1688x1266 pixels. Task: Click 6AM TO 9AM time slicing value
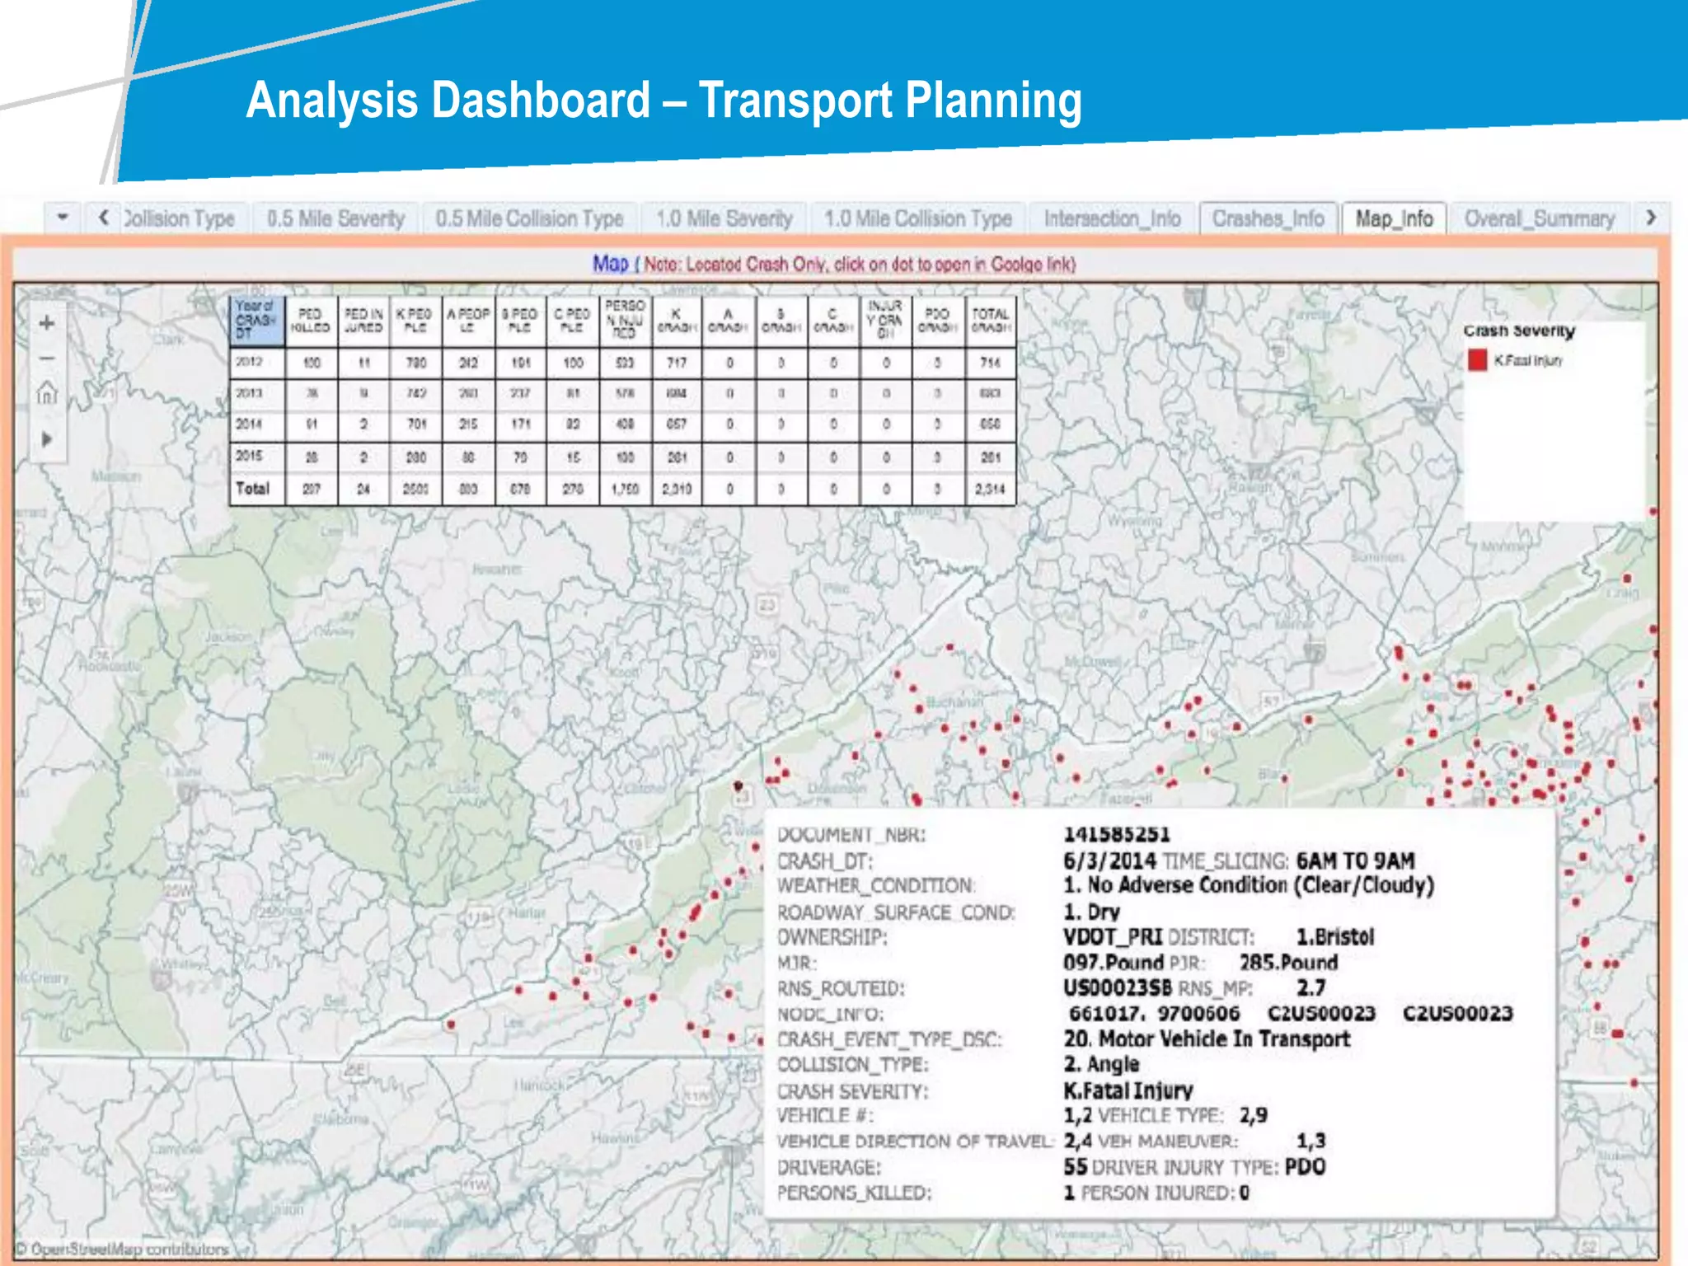1355,860
